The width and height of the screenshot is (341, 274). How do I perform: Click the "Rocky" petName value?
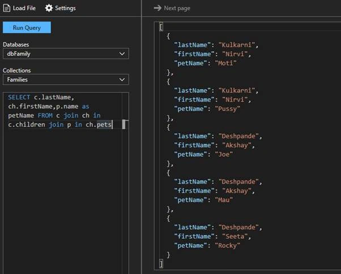click(x=227, y=246)
